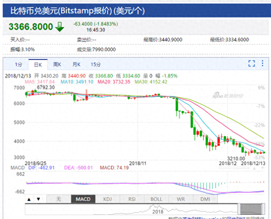The height and width of the screenshot is (219, 271).
Task: Click the 3210.00 low price label
Action: [x=236, y=158]
